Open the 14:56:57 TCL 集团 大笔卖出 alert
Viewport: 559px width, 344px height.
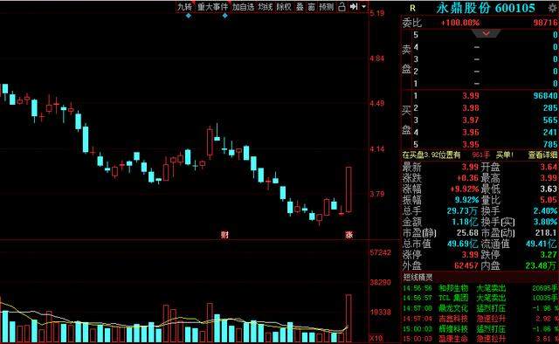pos(480,298)
